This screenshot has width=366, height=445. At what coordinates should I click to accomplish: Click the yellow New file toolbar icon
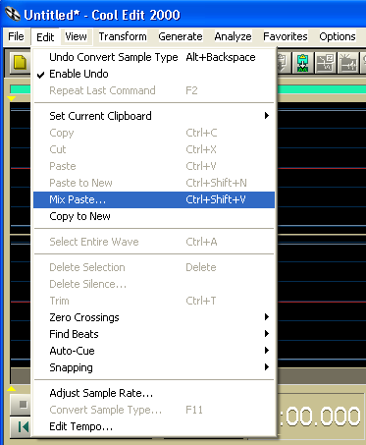[20, 62]
